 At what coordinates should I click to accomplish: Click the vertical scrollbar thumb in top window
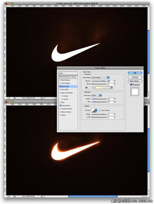148,52
